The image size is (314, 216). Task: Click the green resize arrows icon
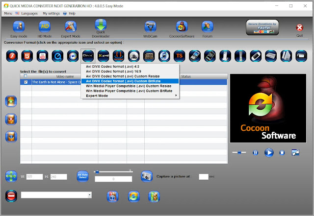[x=11, y=176]
